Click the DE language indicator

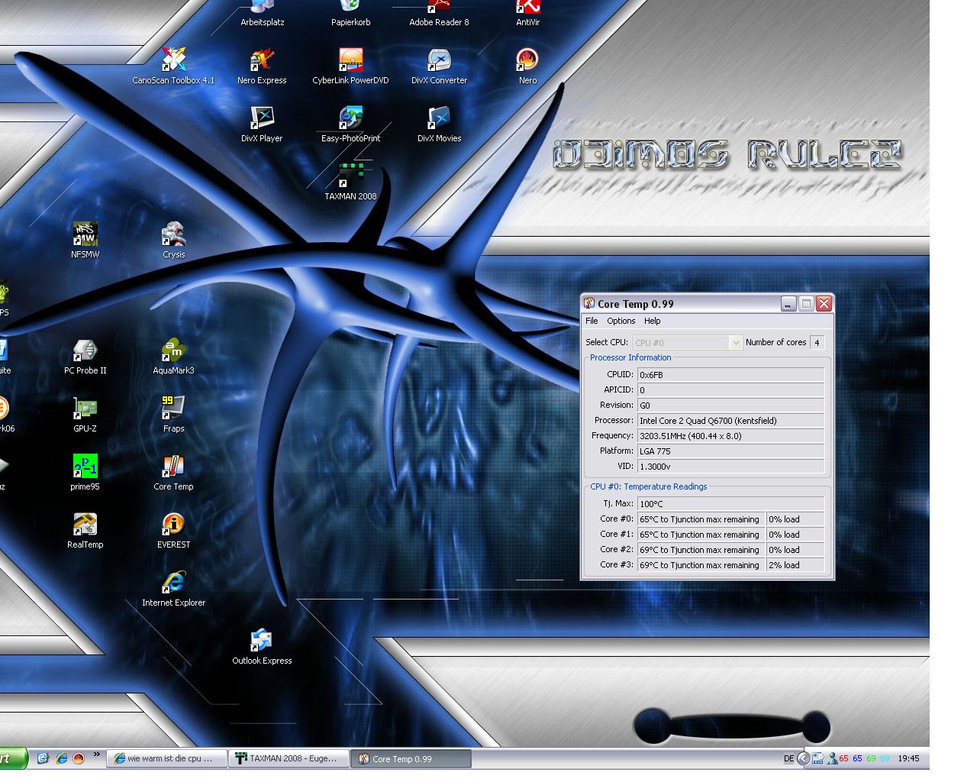pos(788,758)
